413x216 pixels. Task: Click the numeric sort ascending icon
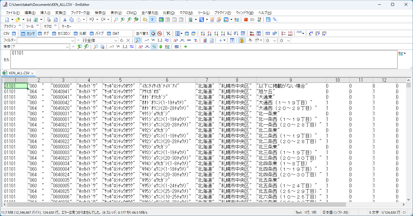point(216,34)
